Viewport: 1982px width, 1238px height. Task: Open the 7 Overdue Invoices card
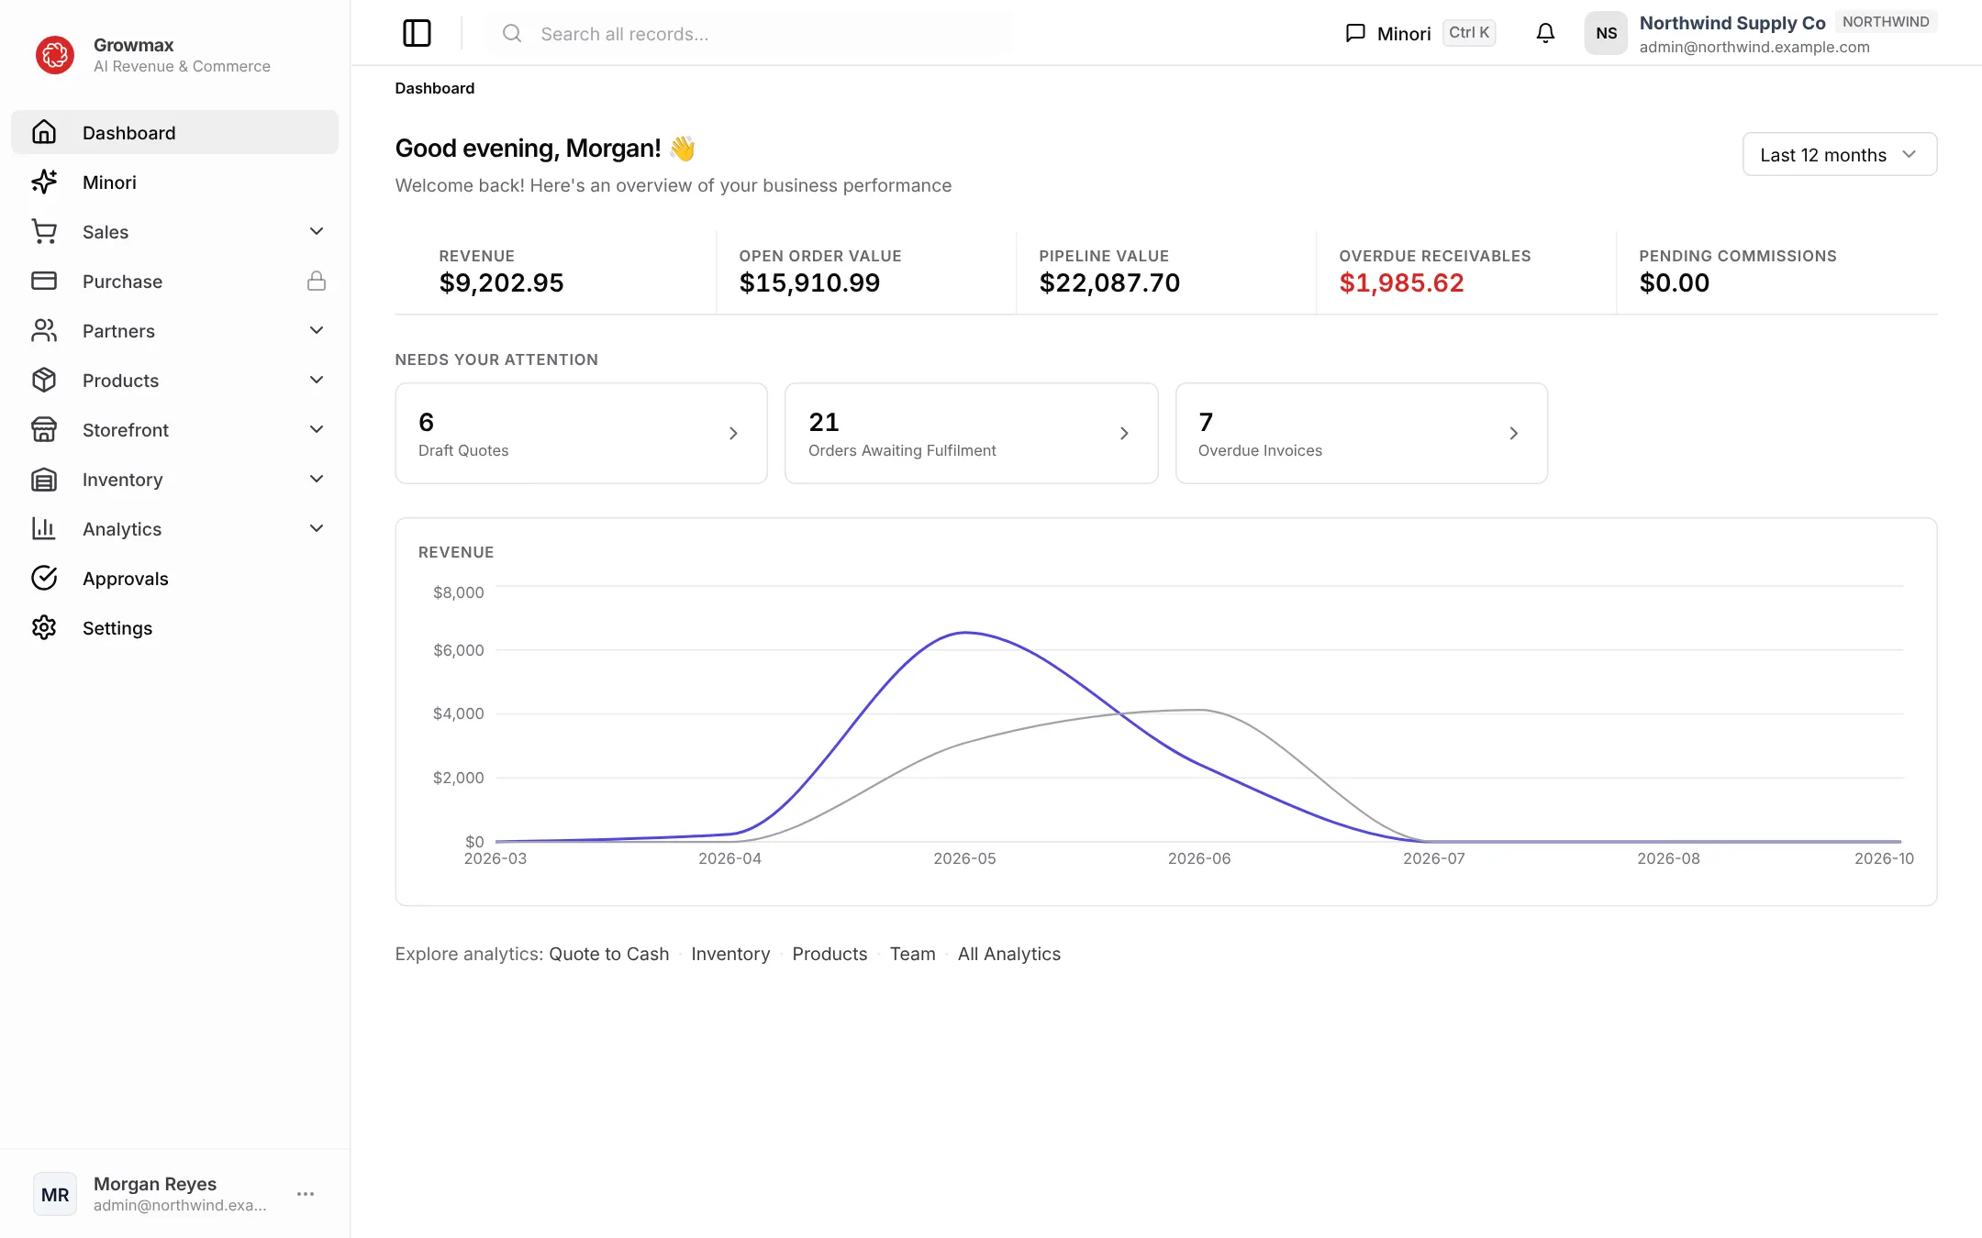click(1361, 433)
